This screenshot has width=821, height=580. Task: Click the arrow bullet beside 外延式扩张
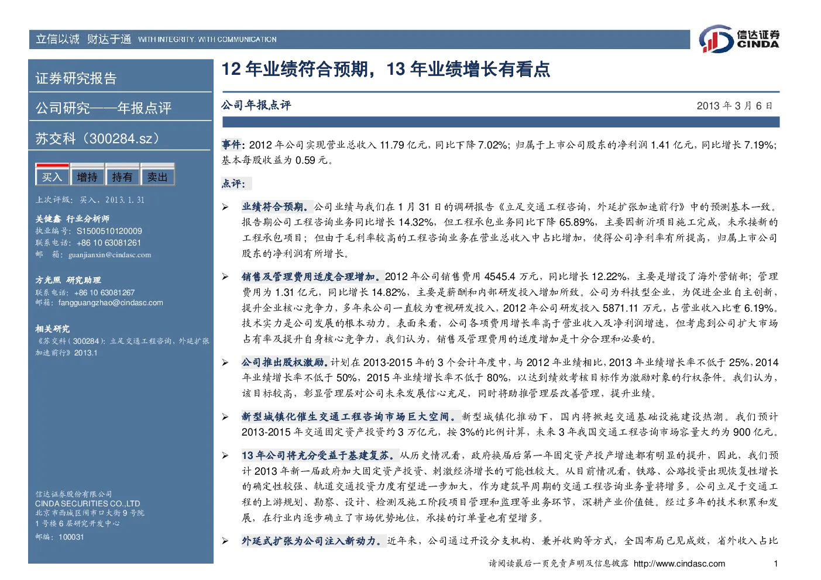point(225,541)
